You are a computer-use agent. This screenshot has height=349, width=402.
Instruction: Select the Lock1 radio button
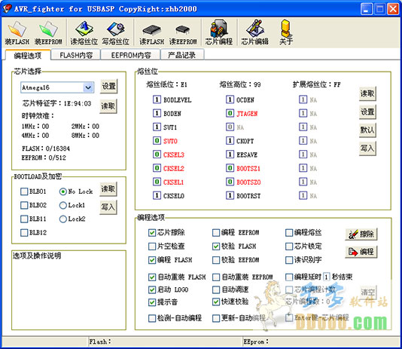(62, 205)
